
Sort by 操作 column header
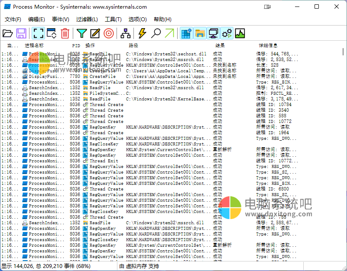point(90,45)
